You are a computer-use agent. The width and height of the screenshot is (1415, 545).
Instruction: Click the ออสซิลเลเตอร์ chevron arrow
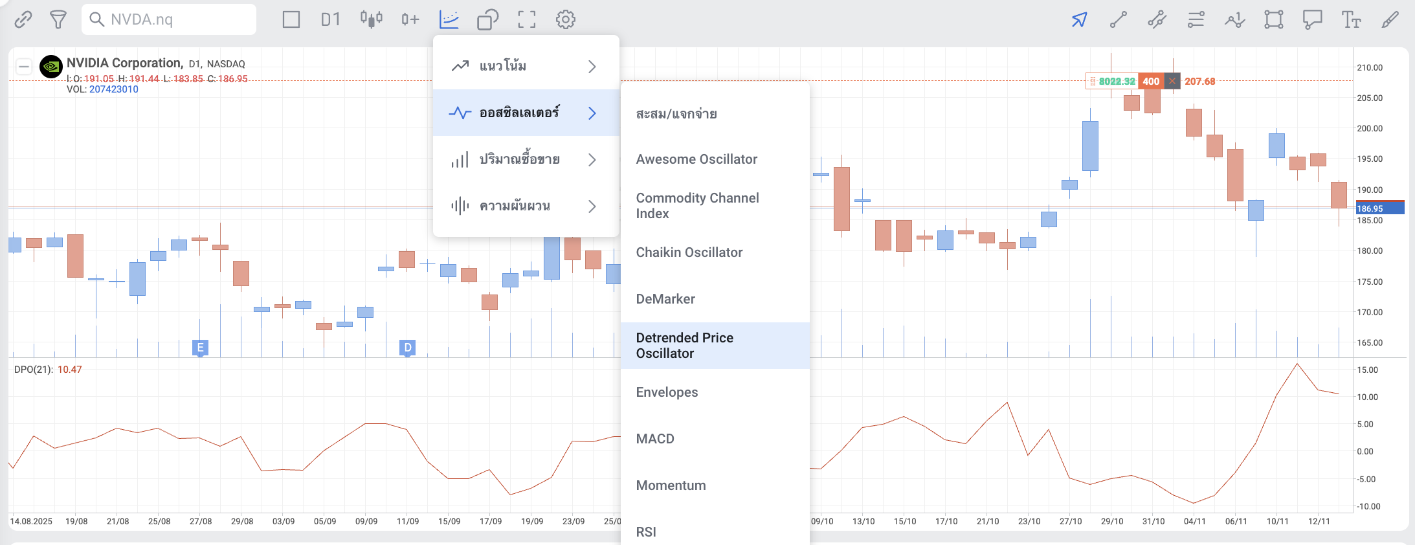[592, 113]
